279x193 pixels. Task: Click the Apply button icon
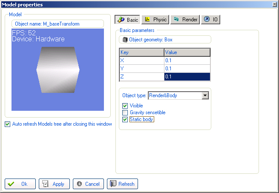click(45, 184)
